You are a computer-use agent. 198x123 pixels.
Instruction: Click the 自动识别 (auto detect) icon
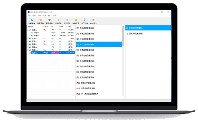[67, 21]
